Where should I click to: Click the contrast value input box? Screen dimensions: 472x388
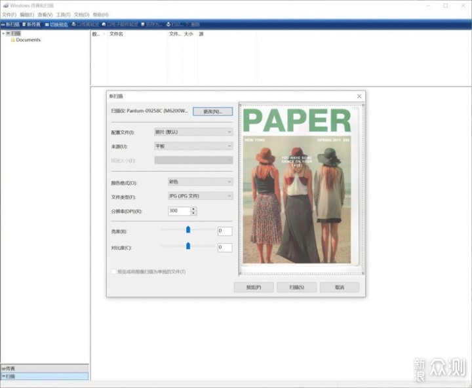pos(225,248)
